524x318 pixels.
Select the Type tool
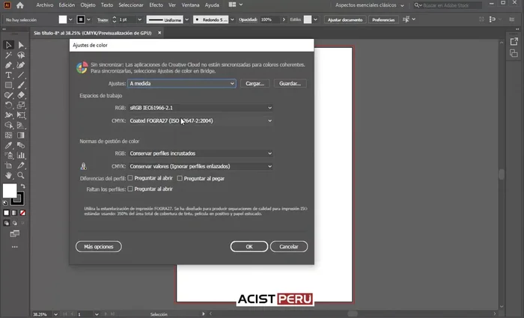8,75
